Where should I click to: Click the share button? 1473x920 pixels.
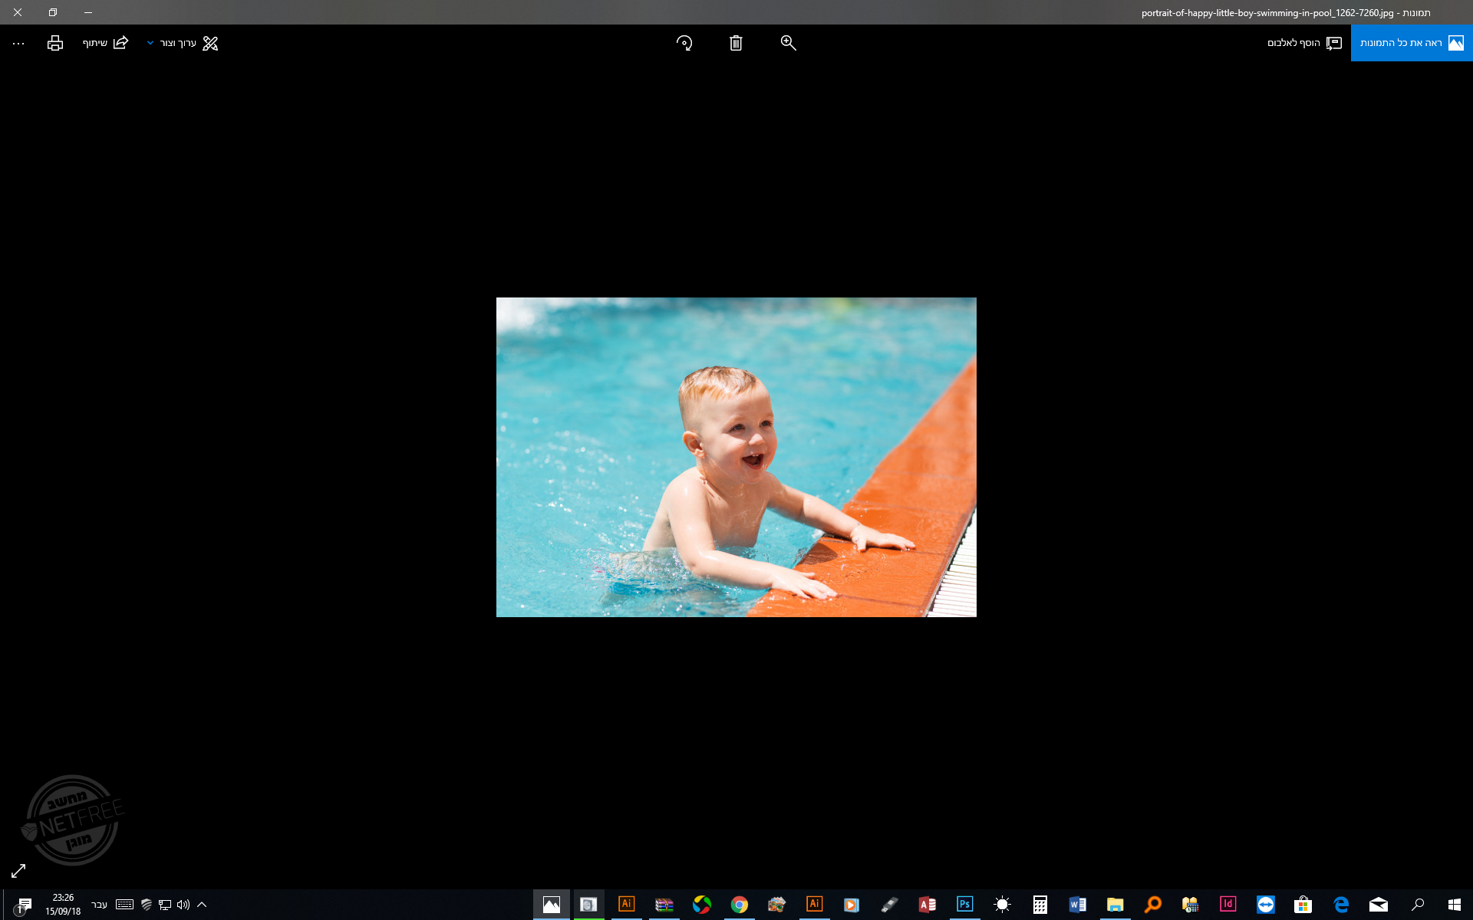click(105, 43)
